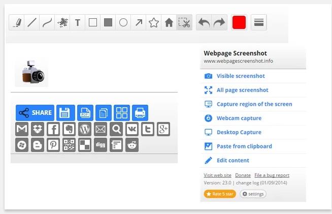The height and width of the screenshot is (214, 332).
Task: Share to Digg
Action: click(x=101, y=145)
